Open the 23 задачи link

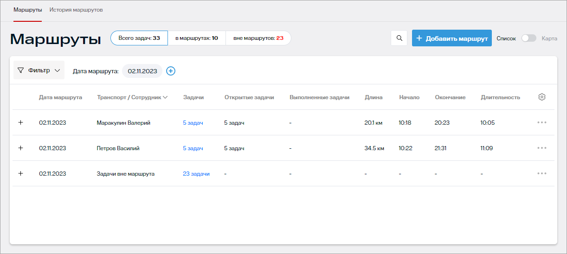coord(196,174)
